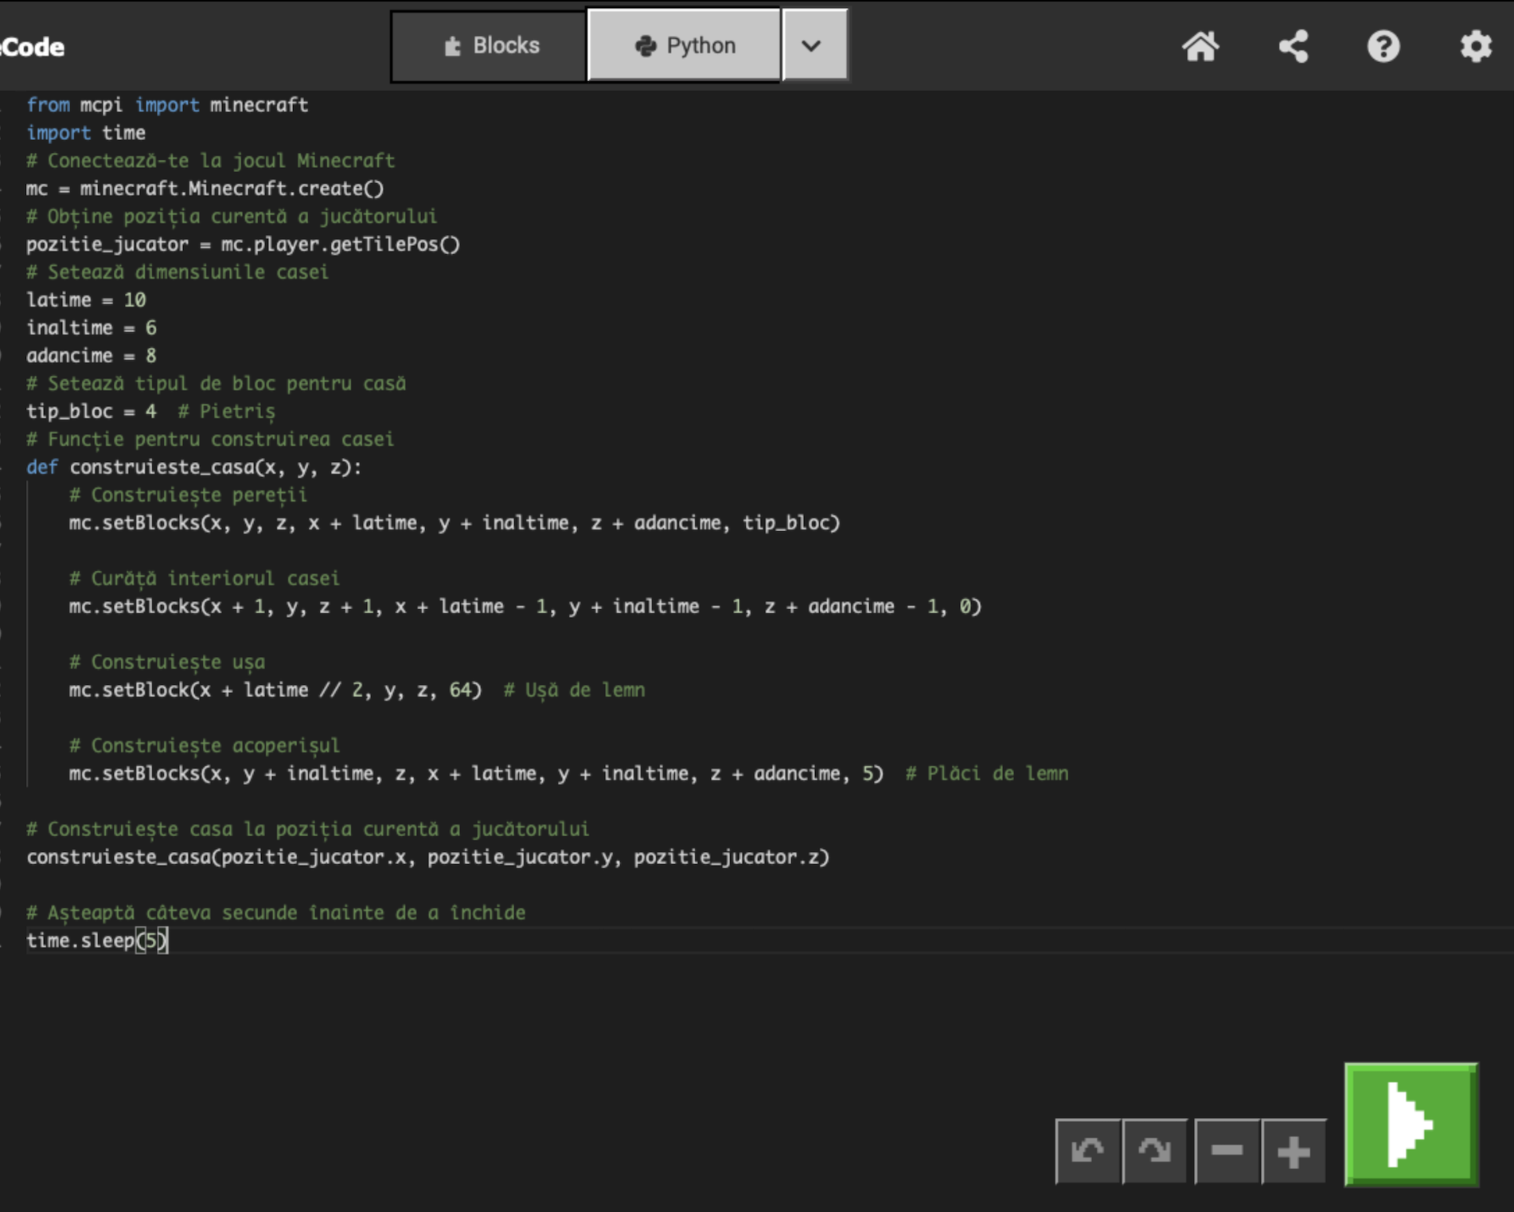The image size is (1514, 1212).
Task: Open the Help question mark icon
Action: pyautogui.click(x=1383, y=46)
